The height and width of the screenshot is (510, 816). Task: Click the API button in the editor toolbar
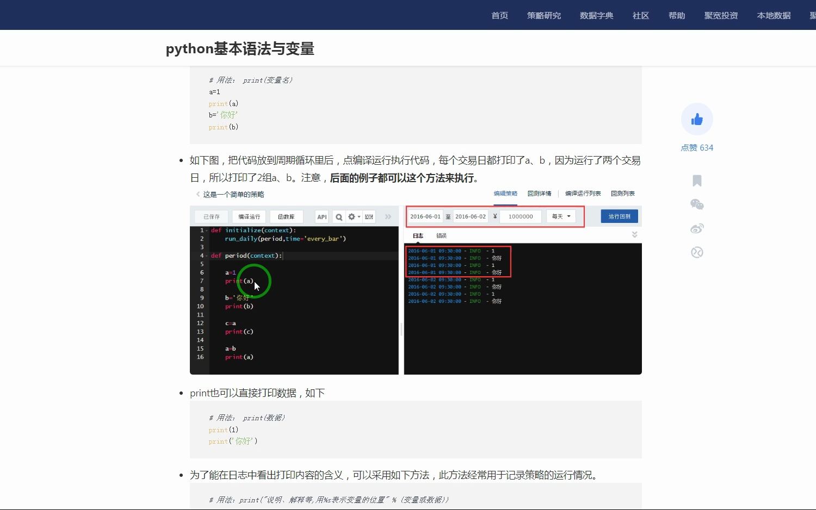tap(322, 217)
